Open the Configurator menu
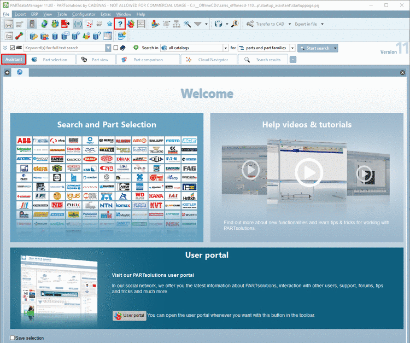Screen dimensions: 410x343 point(84,14)
